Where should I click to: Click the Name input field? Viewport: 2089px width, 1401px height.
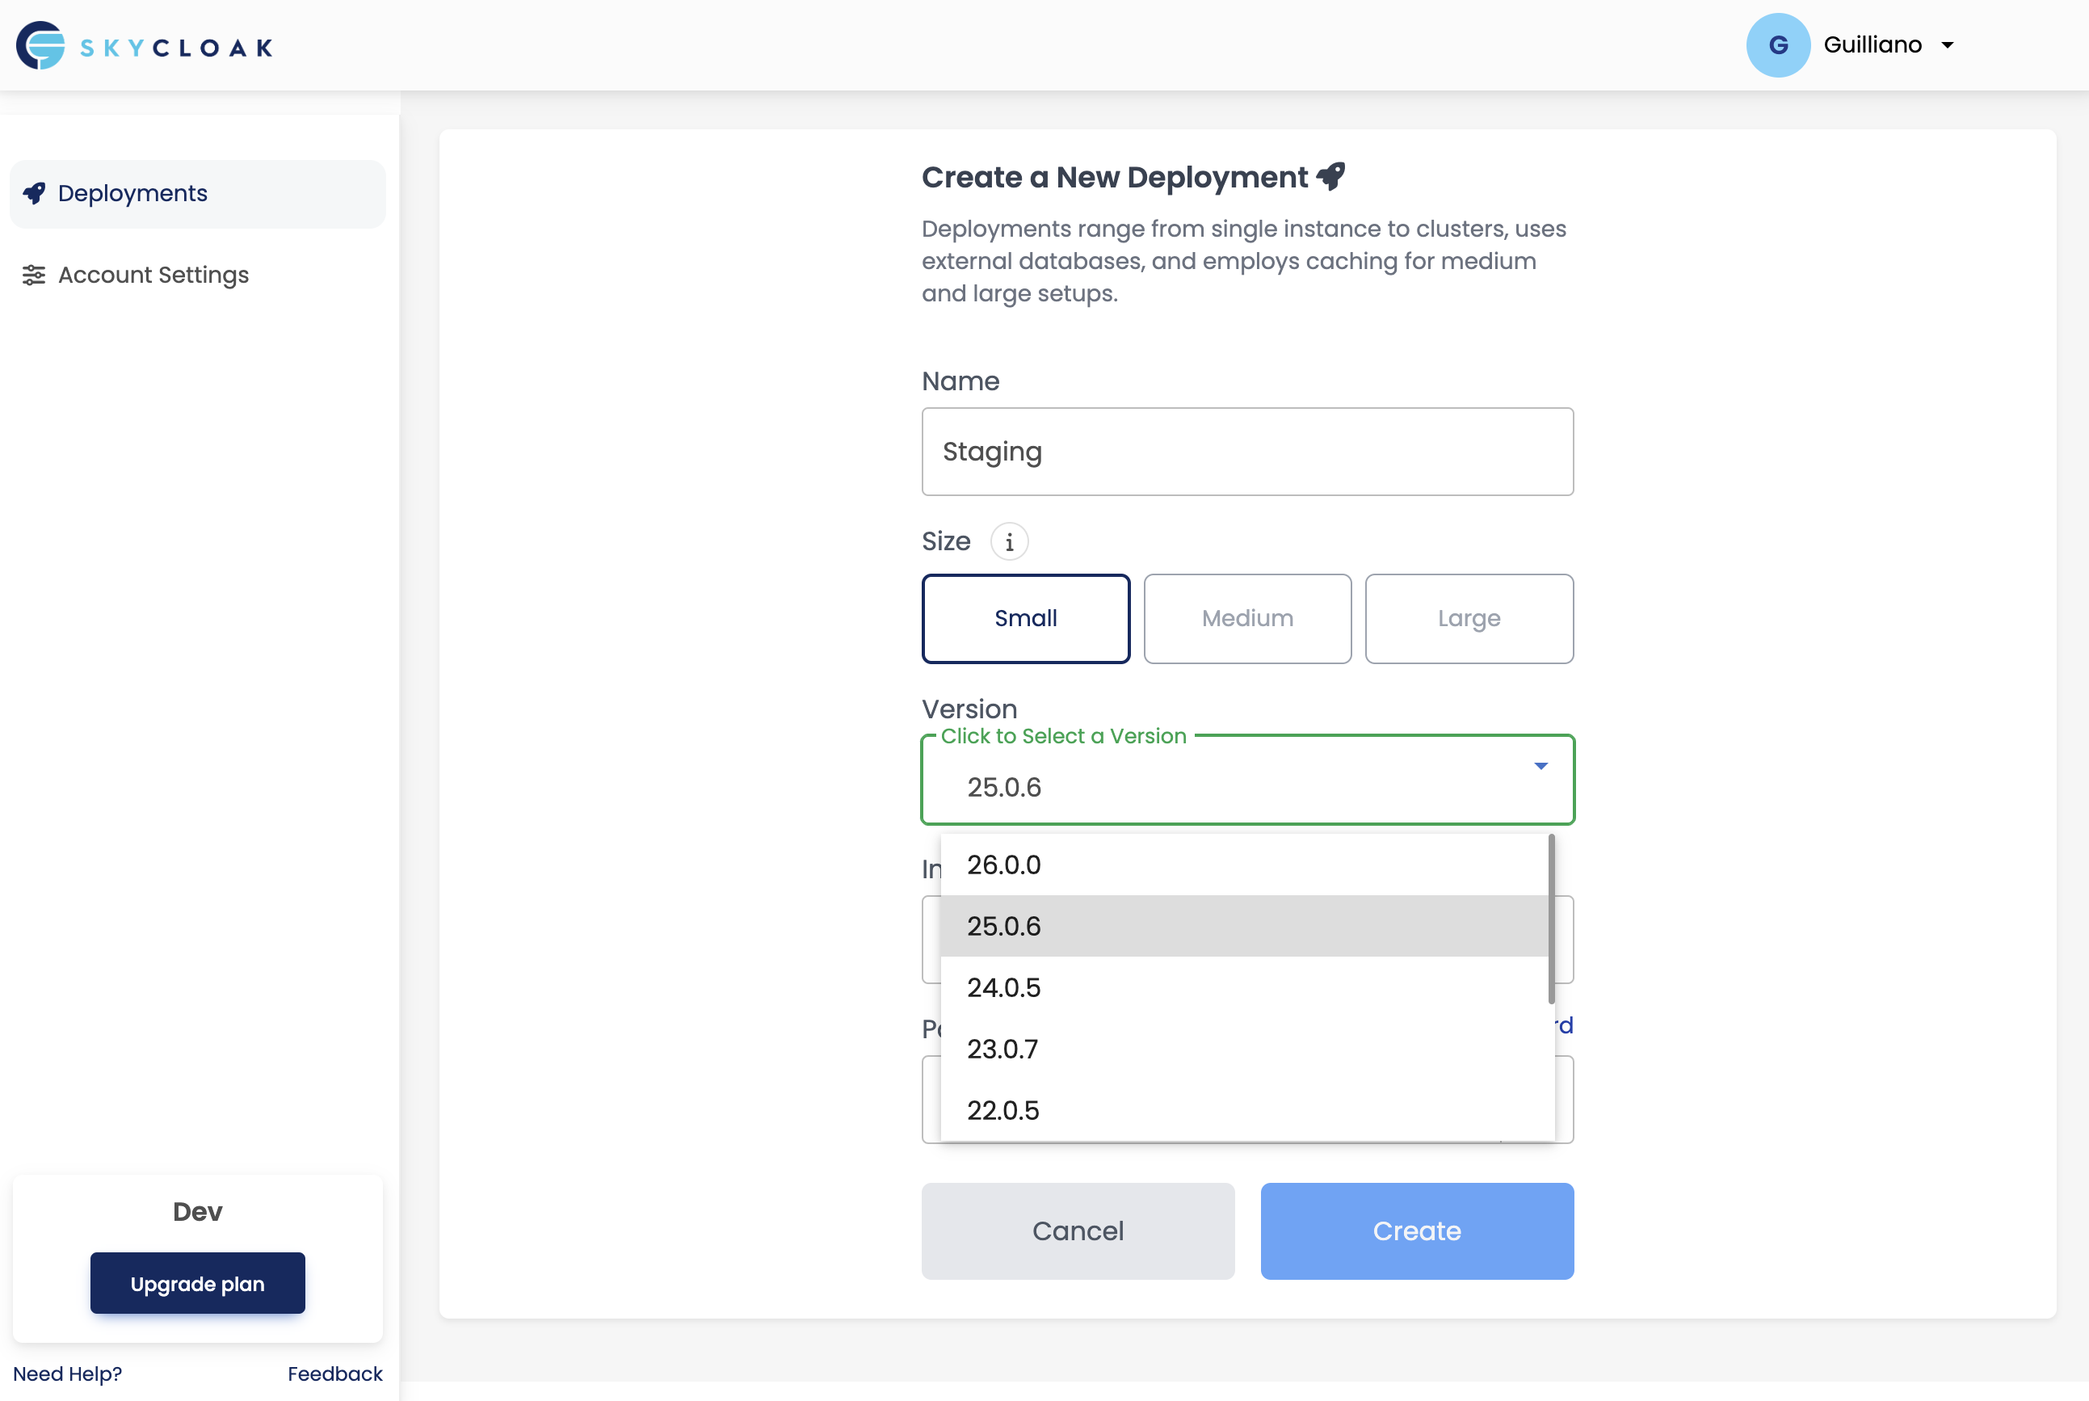(1246, 452)
